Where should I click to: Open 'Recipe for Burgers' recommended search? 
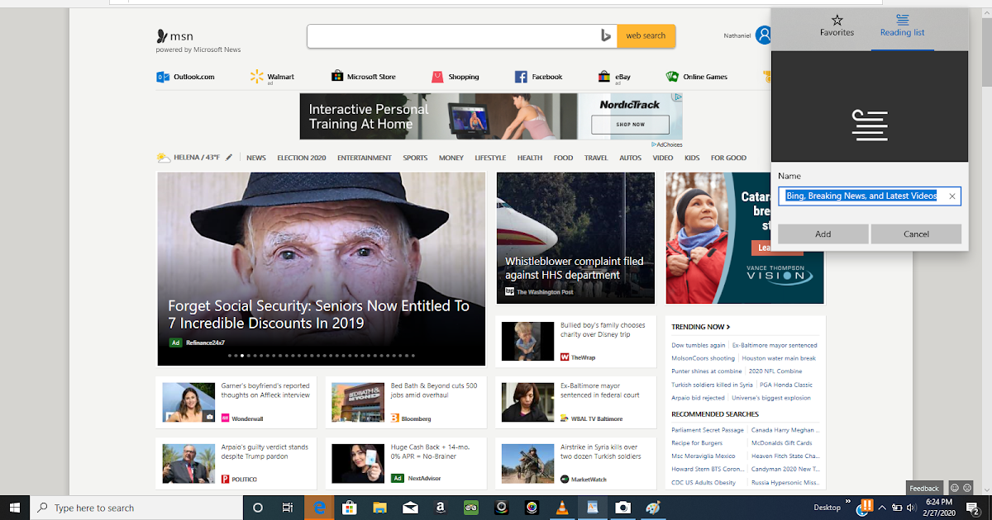(x=696, y=442)
